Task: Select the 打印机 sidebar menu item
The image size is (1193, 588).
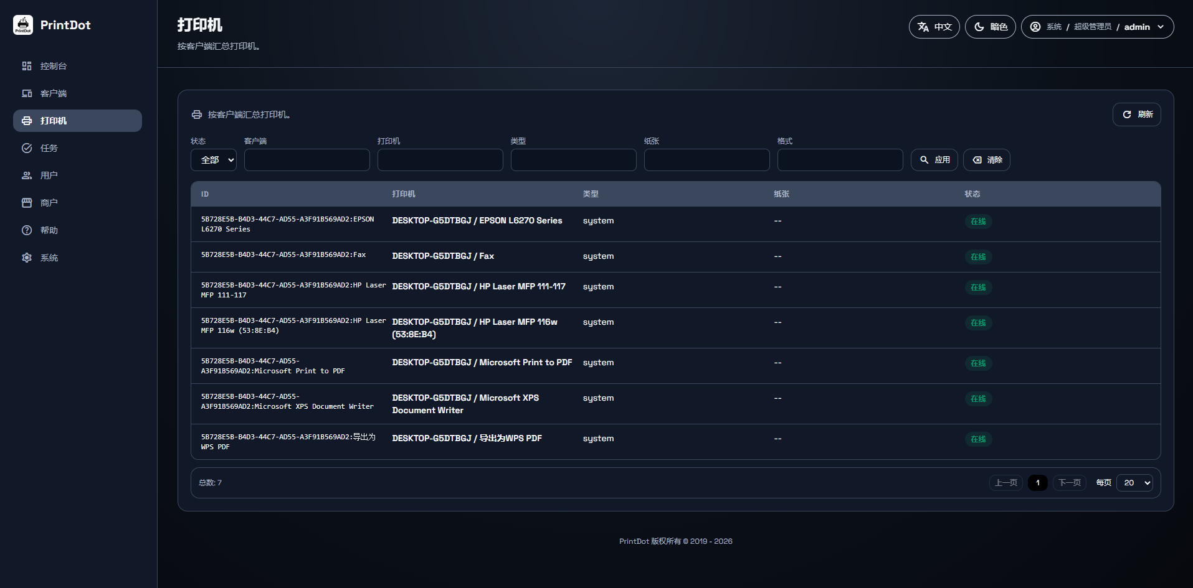Action: [77, 121]
